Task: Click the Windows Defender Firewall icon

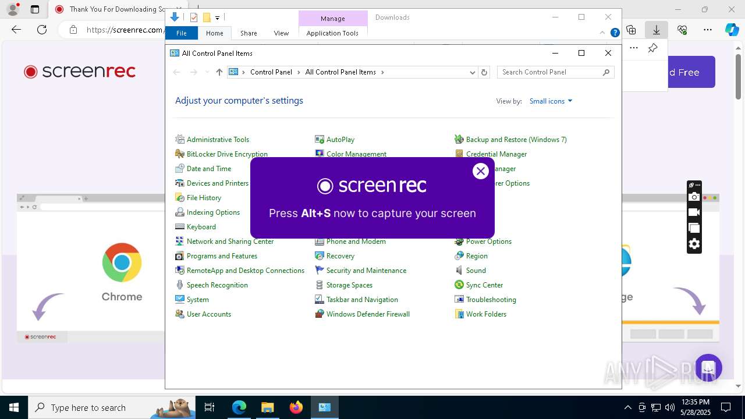Action: (x=320, y=314)
